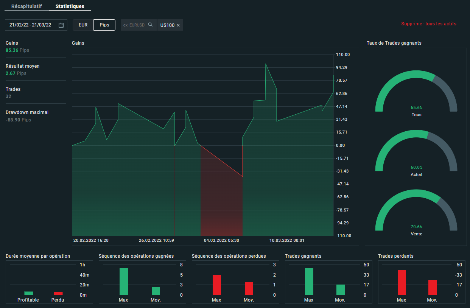Click Max bar in Séquence des opérations gagnées
The width and height of the screenshot is (470, 308).
point(123,282)
